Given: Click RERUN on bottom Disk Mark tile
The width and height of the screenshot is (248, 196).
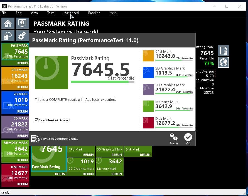Looking at the screenshot, I should coord(145,155).
